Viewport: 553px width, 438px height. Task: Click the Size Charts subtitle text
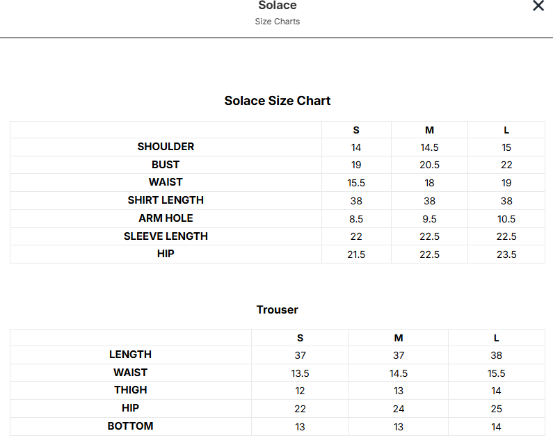tap(278, 22)
